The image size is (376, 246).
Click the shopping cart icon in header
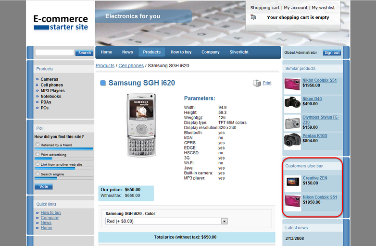click(253, 17)
